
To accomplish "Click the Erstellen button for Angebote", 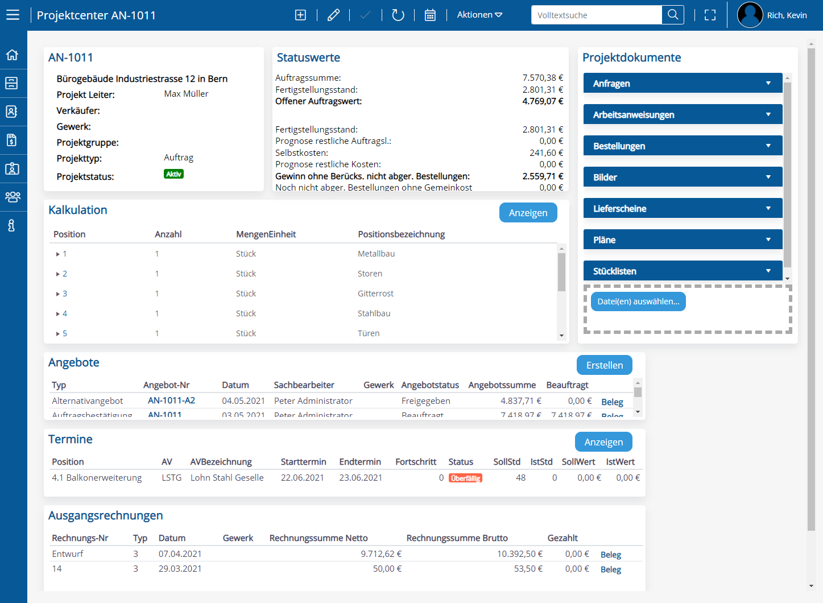I will [604, 365].
